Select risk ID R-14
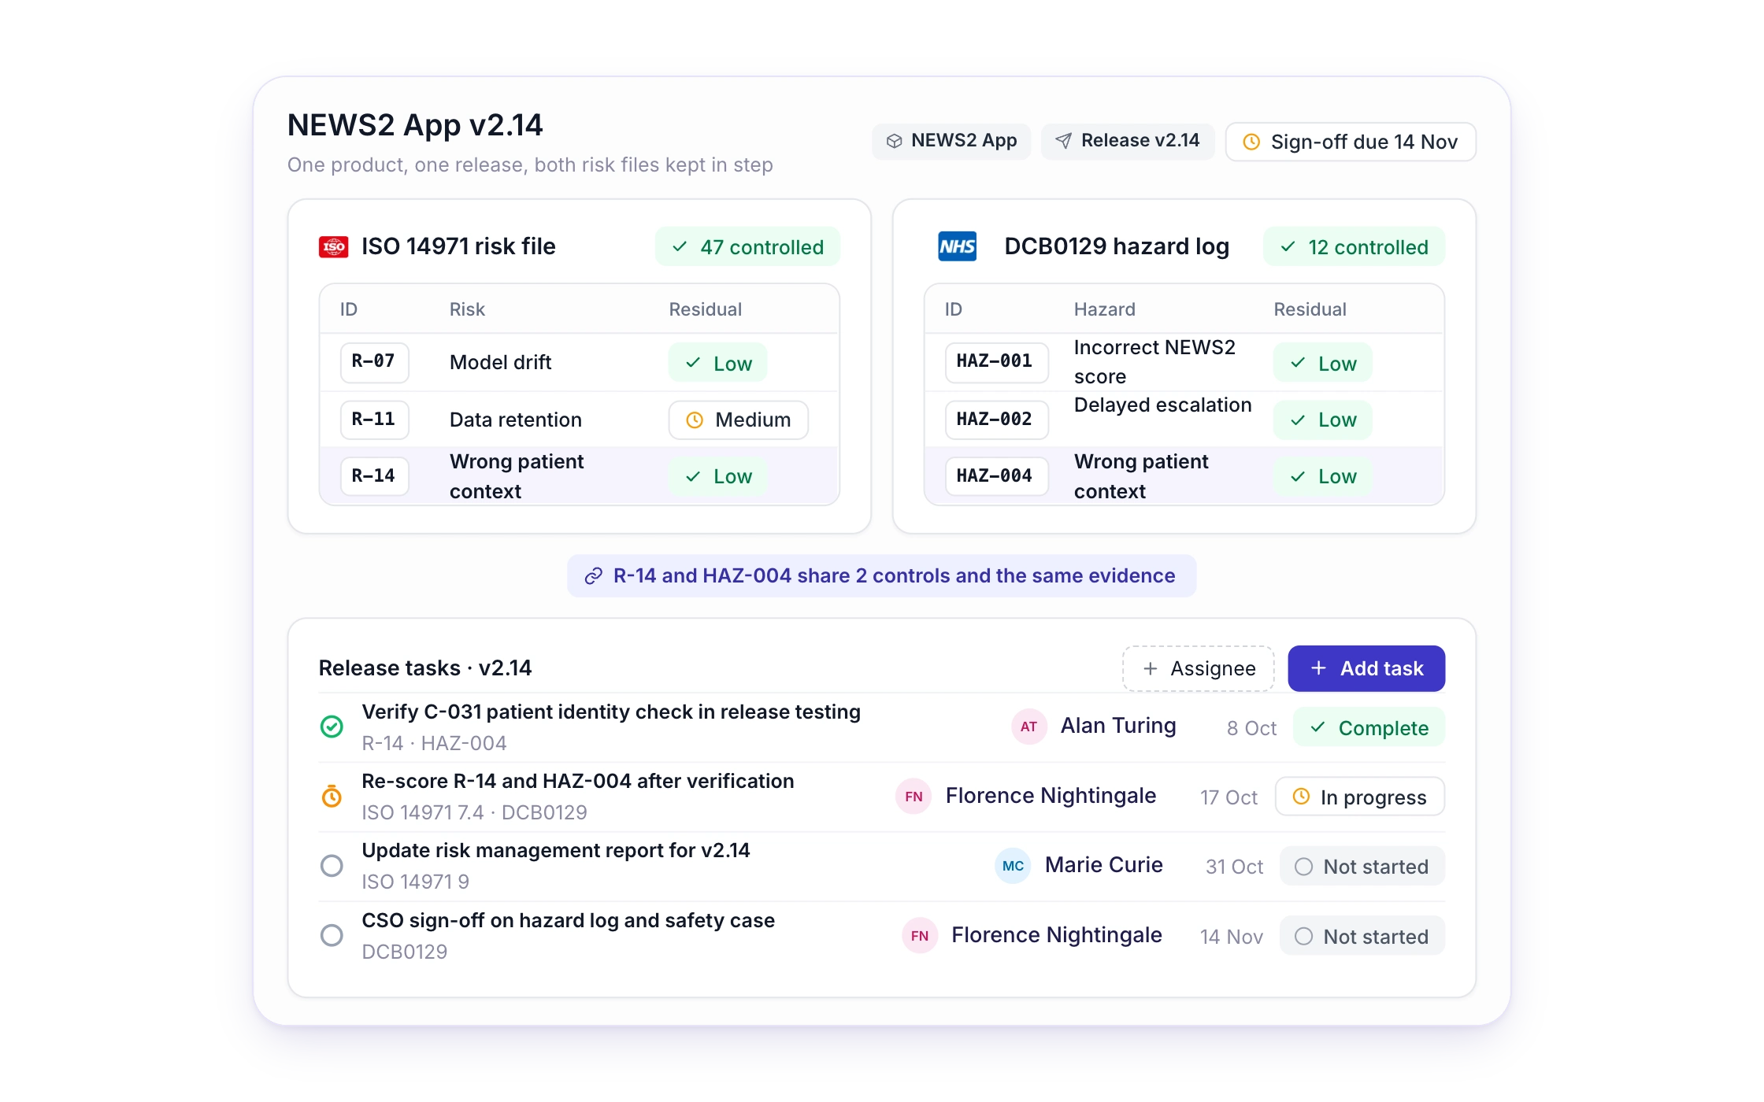Screen dimensions: 1764x1102 coord(374,476)
